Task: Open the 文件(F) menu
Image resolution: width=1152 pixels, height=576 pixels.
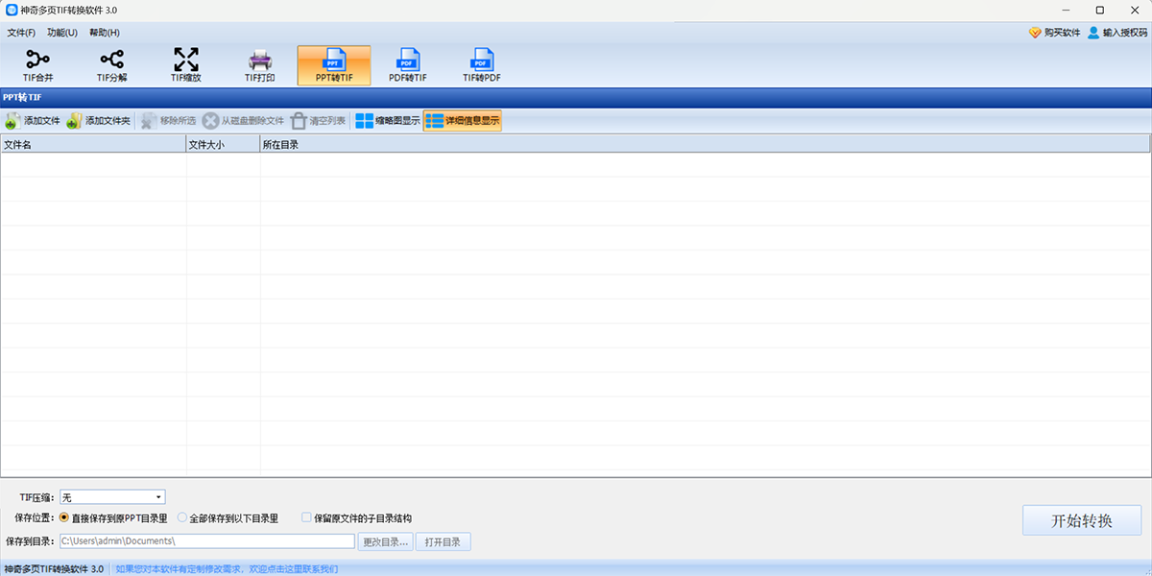Action: [21, 33]
